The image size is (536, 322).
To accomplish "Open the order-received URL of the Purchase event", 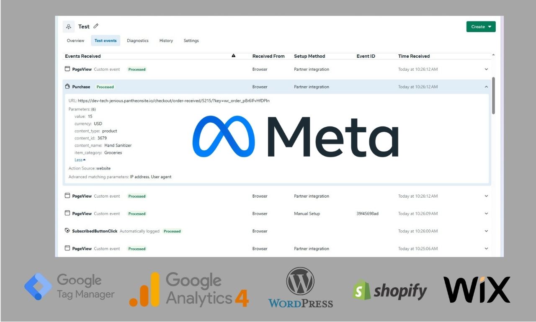I will click(x=174, y=101).
